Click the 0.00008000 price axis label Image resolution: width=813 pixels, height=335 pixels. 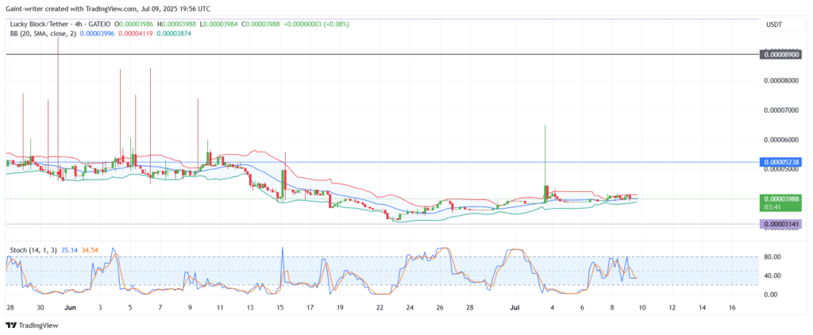(781, 81)
